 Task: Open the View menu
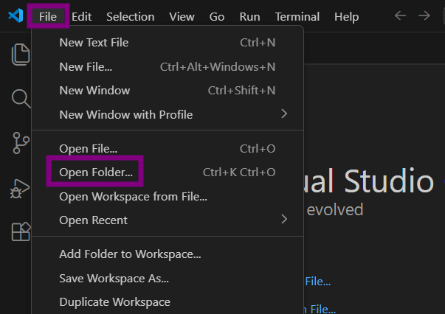[182, 16]
